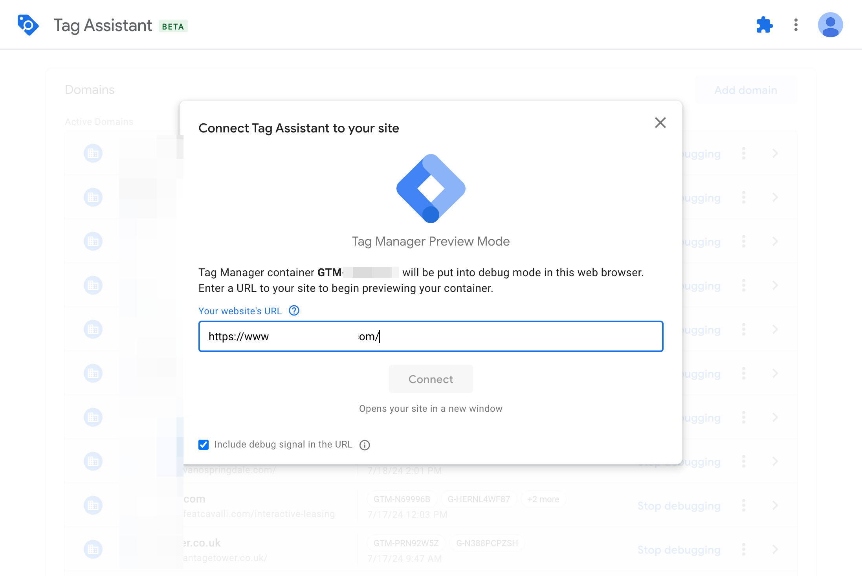Expand the +2 more chip
Viewport: 862px width, 576px height.
click(543, 499)
